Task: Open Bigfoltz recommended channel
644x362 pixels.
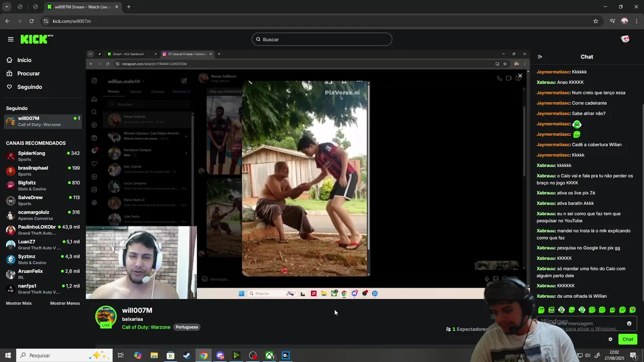Action: [x=43, y=186]
